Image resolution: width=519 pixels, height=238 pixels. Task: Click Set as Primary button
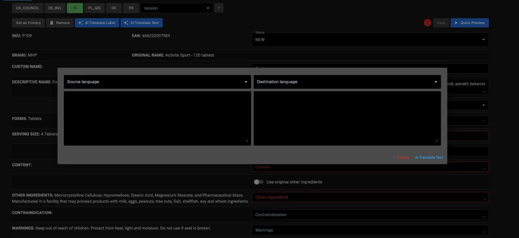tap(28, 23)
